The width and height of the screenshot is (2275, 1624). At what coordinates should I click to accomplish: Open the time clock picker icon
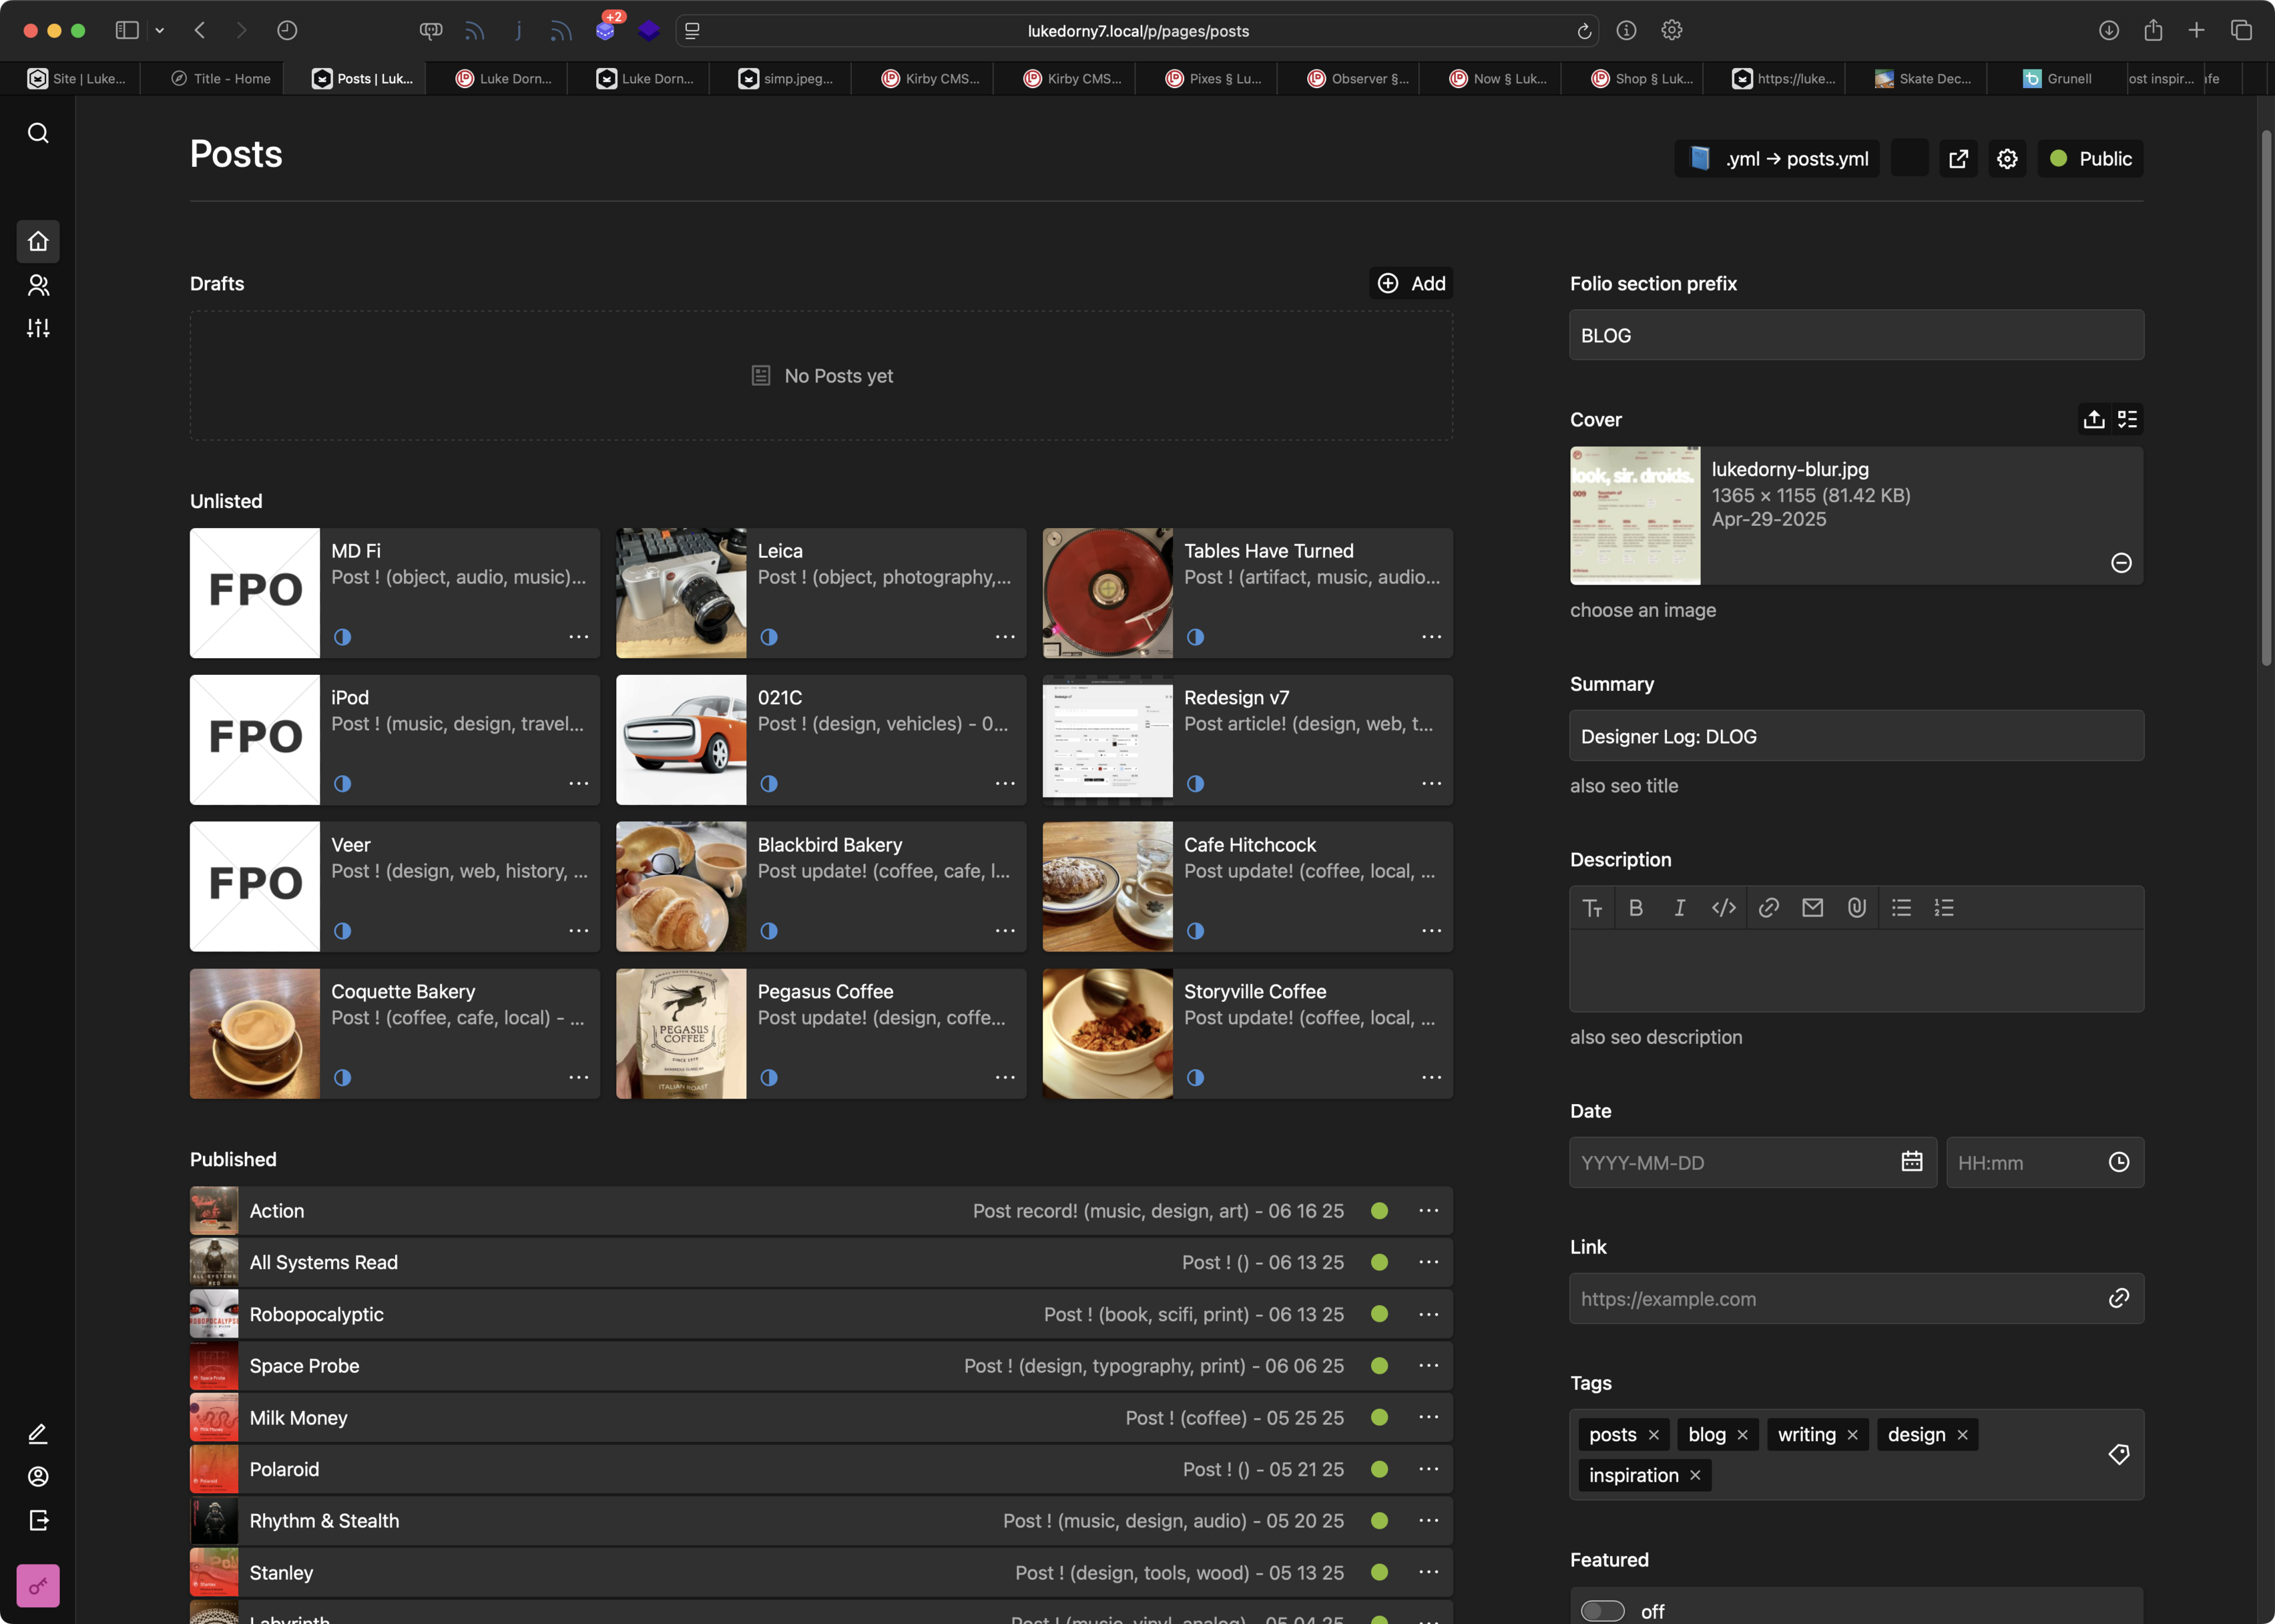[x=2119, y=1162]
